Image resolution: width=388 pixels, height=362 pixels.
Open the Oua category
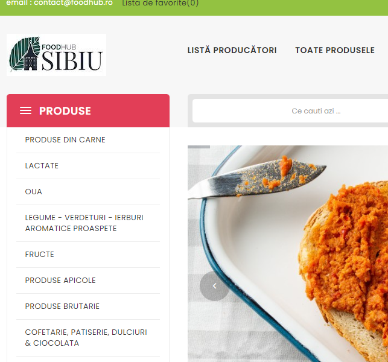(33, 192)
